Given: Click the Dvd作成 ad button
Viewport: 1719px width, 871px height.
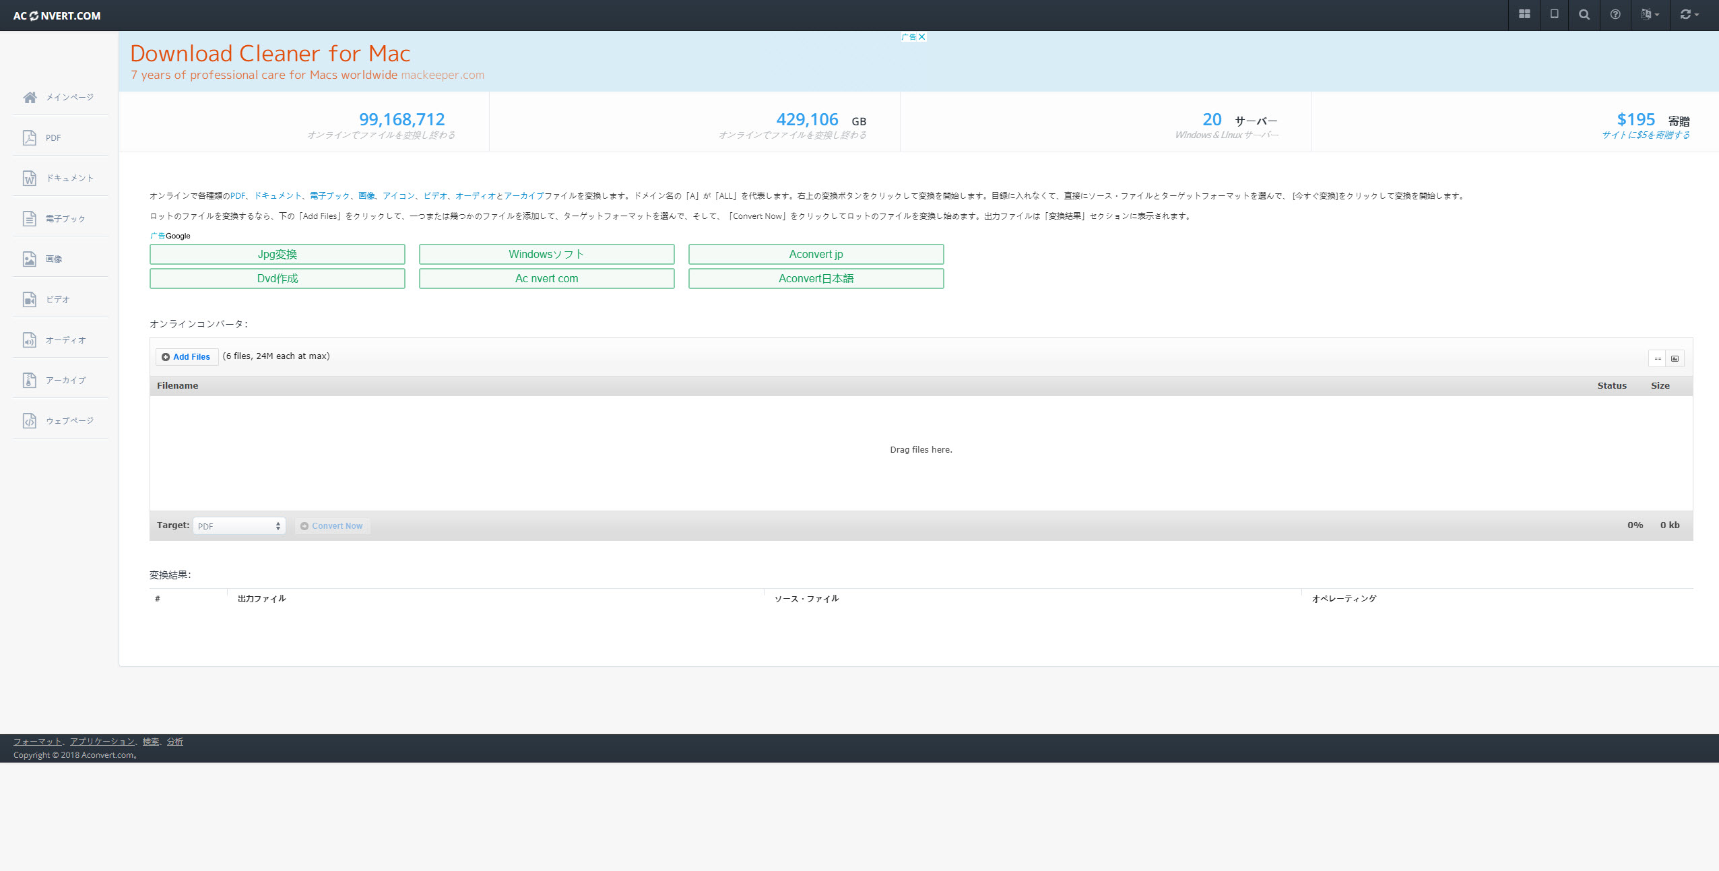Looking at the screenshot, I should pyautogui.click(x=278, y=278).
